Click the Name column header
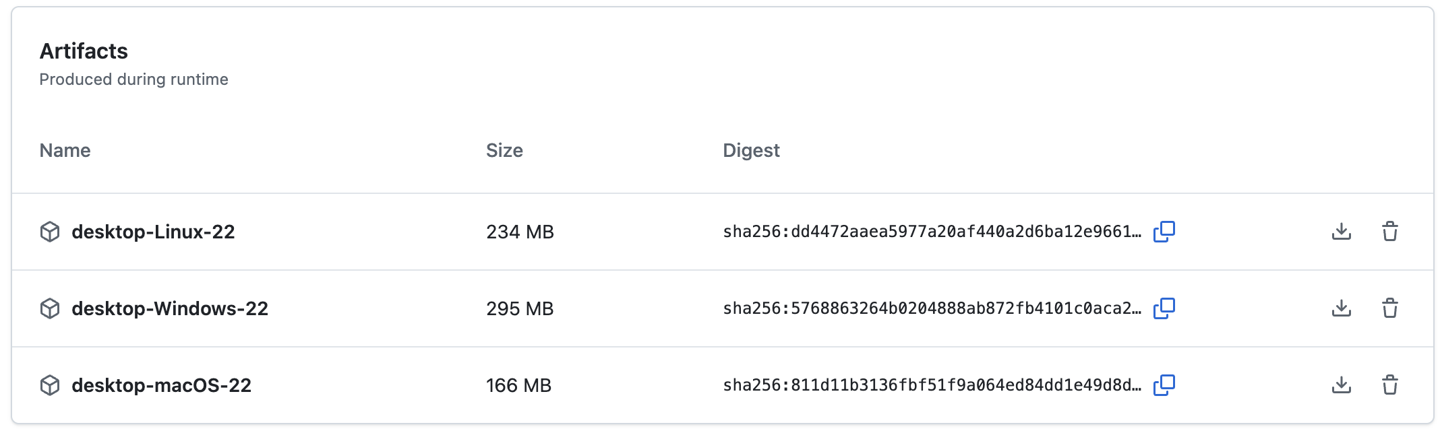The image size is (1440, 431). [65, 150]
